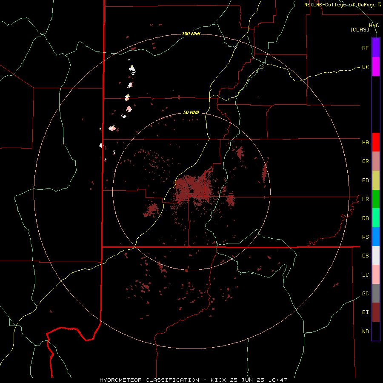Click the [CLAS] units label

[360, 29]
